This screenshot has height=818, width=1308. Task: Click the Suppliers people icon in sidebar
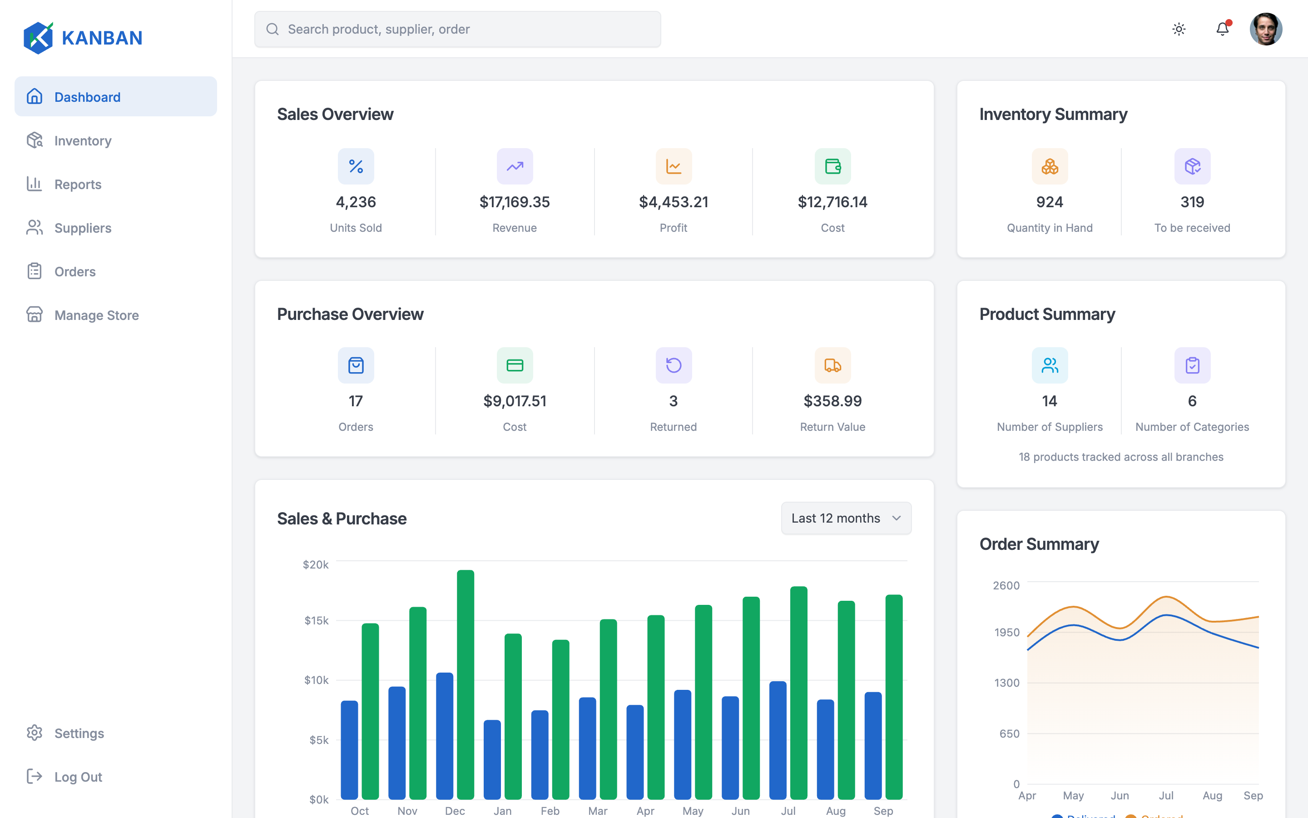(35, 228)
